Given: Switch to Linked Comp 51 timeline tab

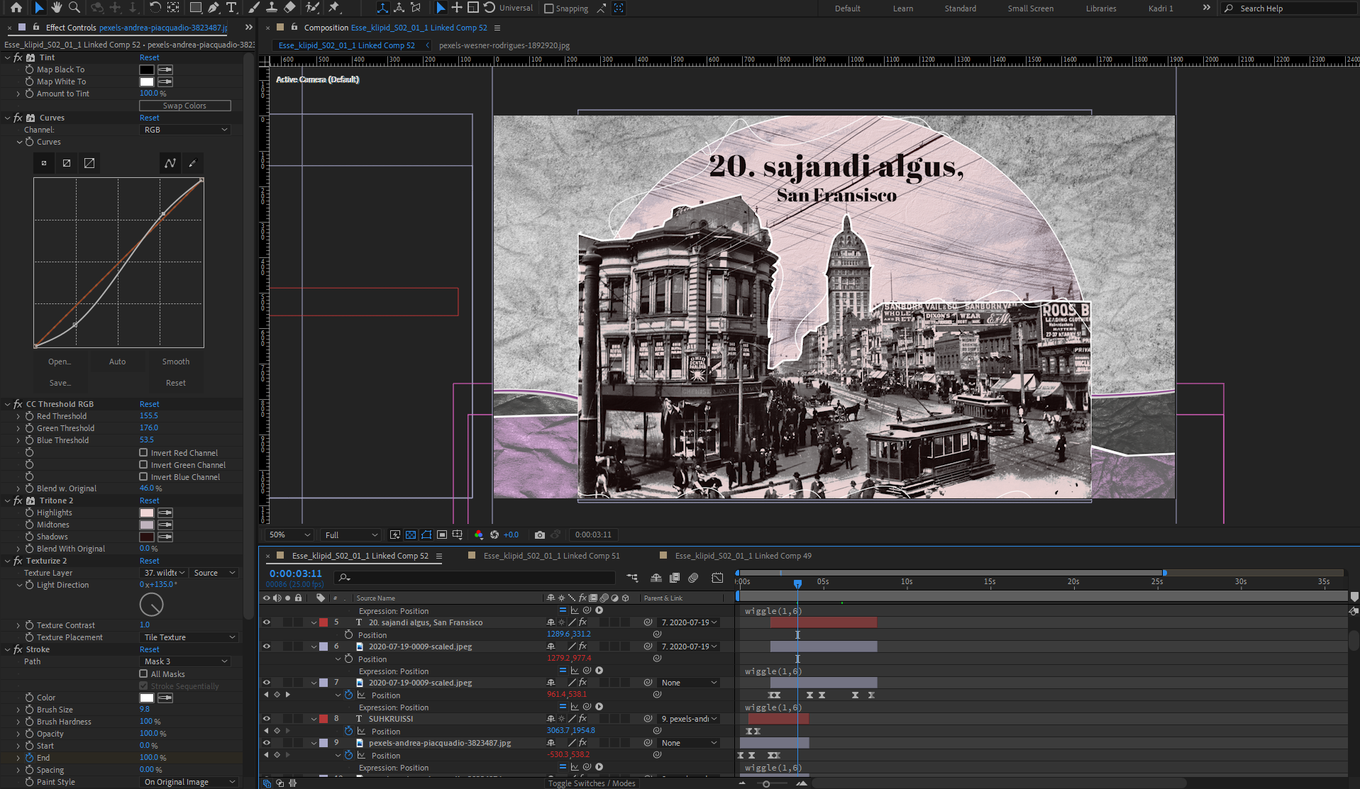Looking at the screenshot, I should (x=551, y=556).
